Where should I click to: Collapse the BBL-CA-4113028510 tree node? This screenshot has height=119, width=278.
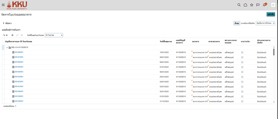[x=7, y=47]
